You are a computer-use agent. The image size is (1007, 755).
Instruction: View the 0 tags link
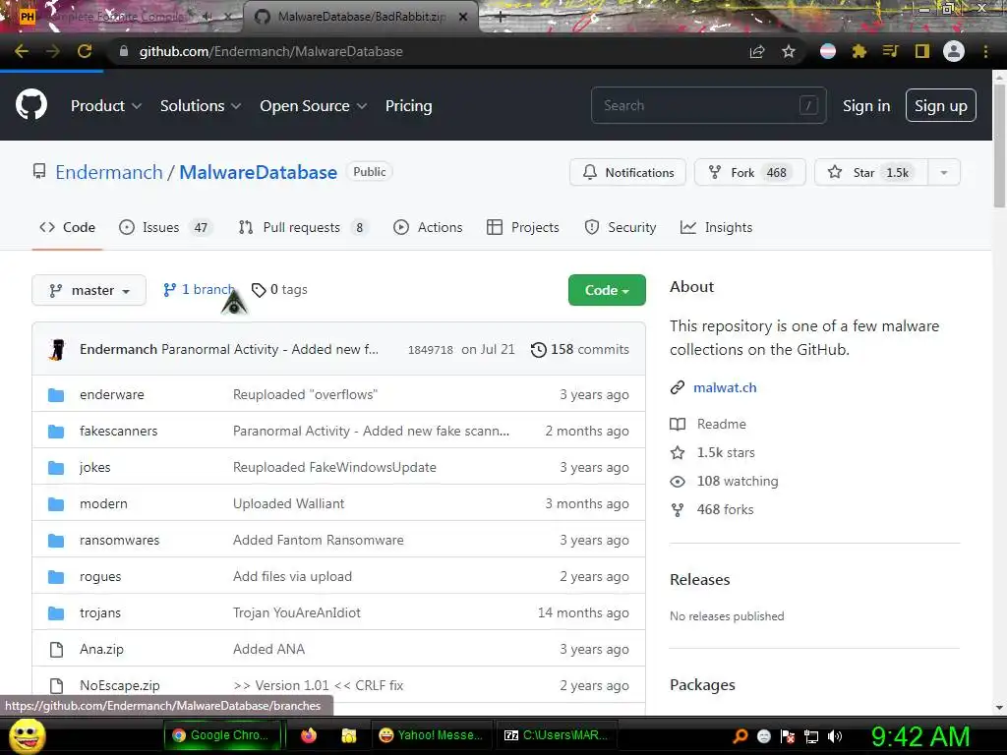coord(280,290)
